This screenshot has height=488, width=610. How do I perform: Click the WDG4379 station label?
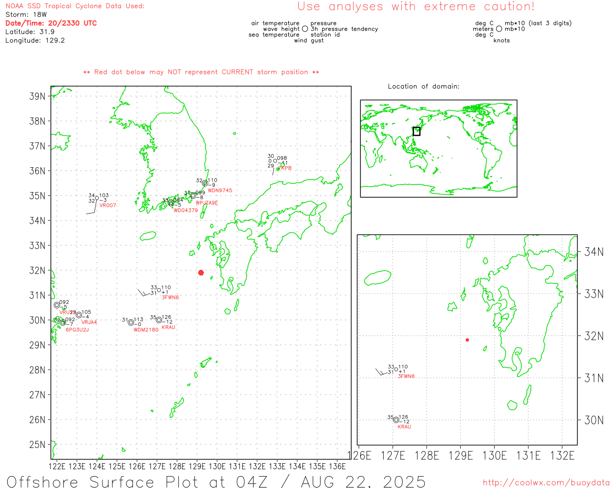point(185,211)
